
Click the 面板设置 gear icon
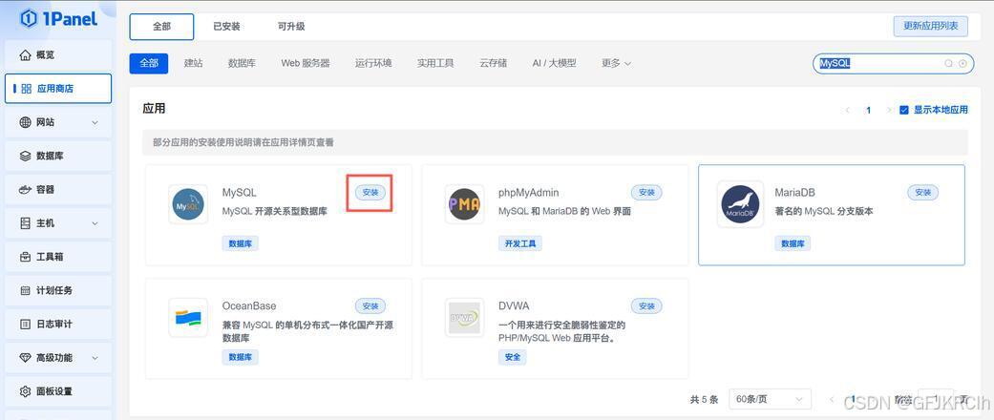pos(26,390)
